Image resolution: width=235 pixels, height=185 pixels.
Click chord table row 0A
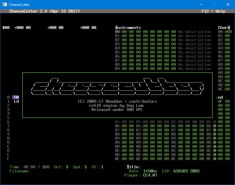(x=224, y=73)
